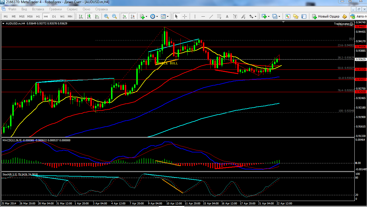
Task: Click triangle beside AUDUSD.m,H4 chart title
Action: [x=3, y=23]
